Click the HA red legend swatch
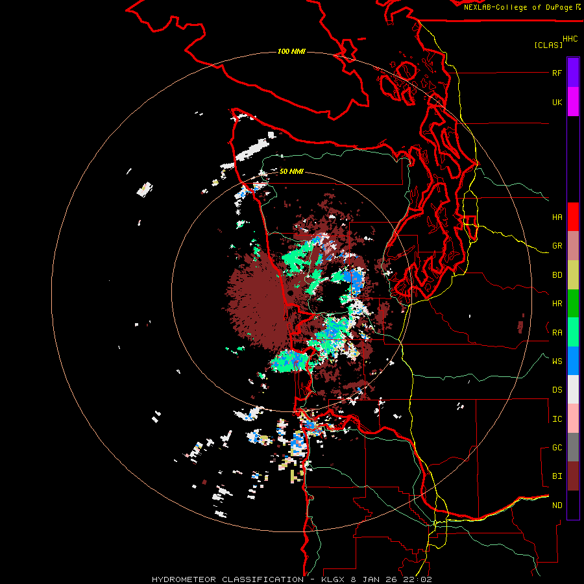584x584 pixels. point(573,217)
